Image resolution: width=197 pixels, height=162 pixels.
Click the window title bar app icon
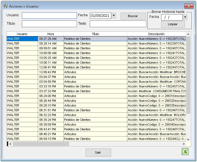6,6
